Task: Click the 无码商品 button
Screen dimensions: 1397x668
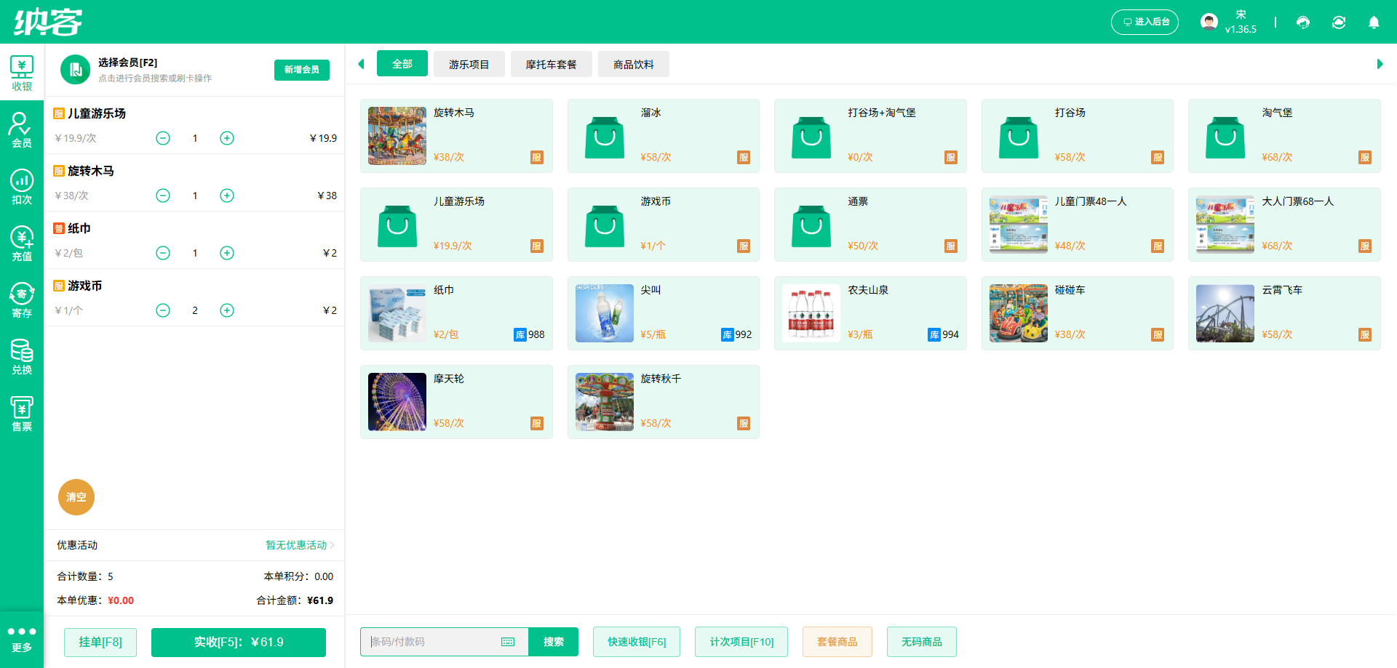Action: point(922,642)
